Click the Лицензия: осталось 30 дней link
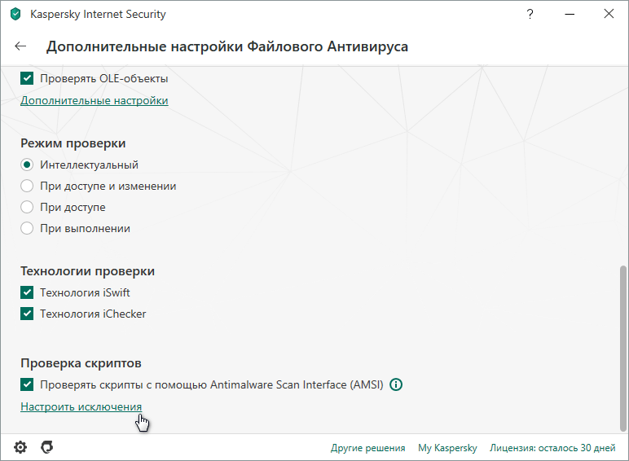Viewport: 629px width, 461px height. [x=552, y=448]
